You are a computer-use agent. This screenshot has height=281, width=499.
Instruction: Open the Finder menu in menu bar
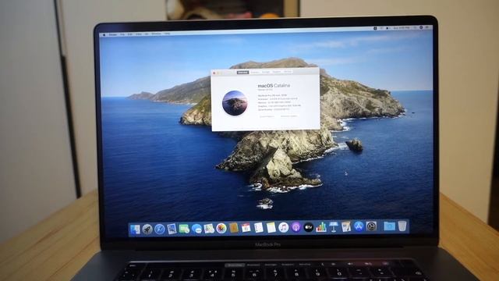click(112, 34)
